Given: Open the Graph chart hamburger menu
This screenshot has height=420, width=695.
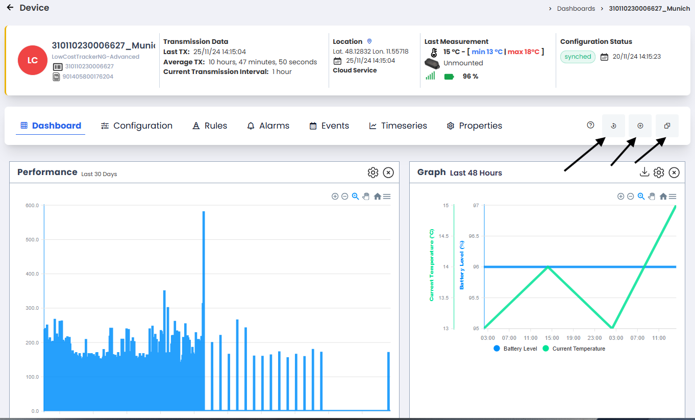Looking at the screenshot, I should click(x=673, y=196).
